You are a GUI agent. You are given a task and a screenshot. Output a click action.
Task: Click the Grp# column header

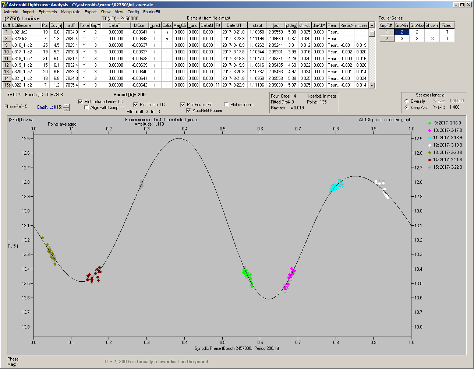click(95, 25)
